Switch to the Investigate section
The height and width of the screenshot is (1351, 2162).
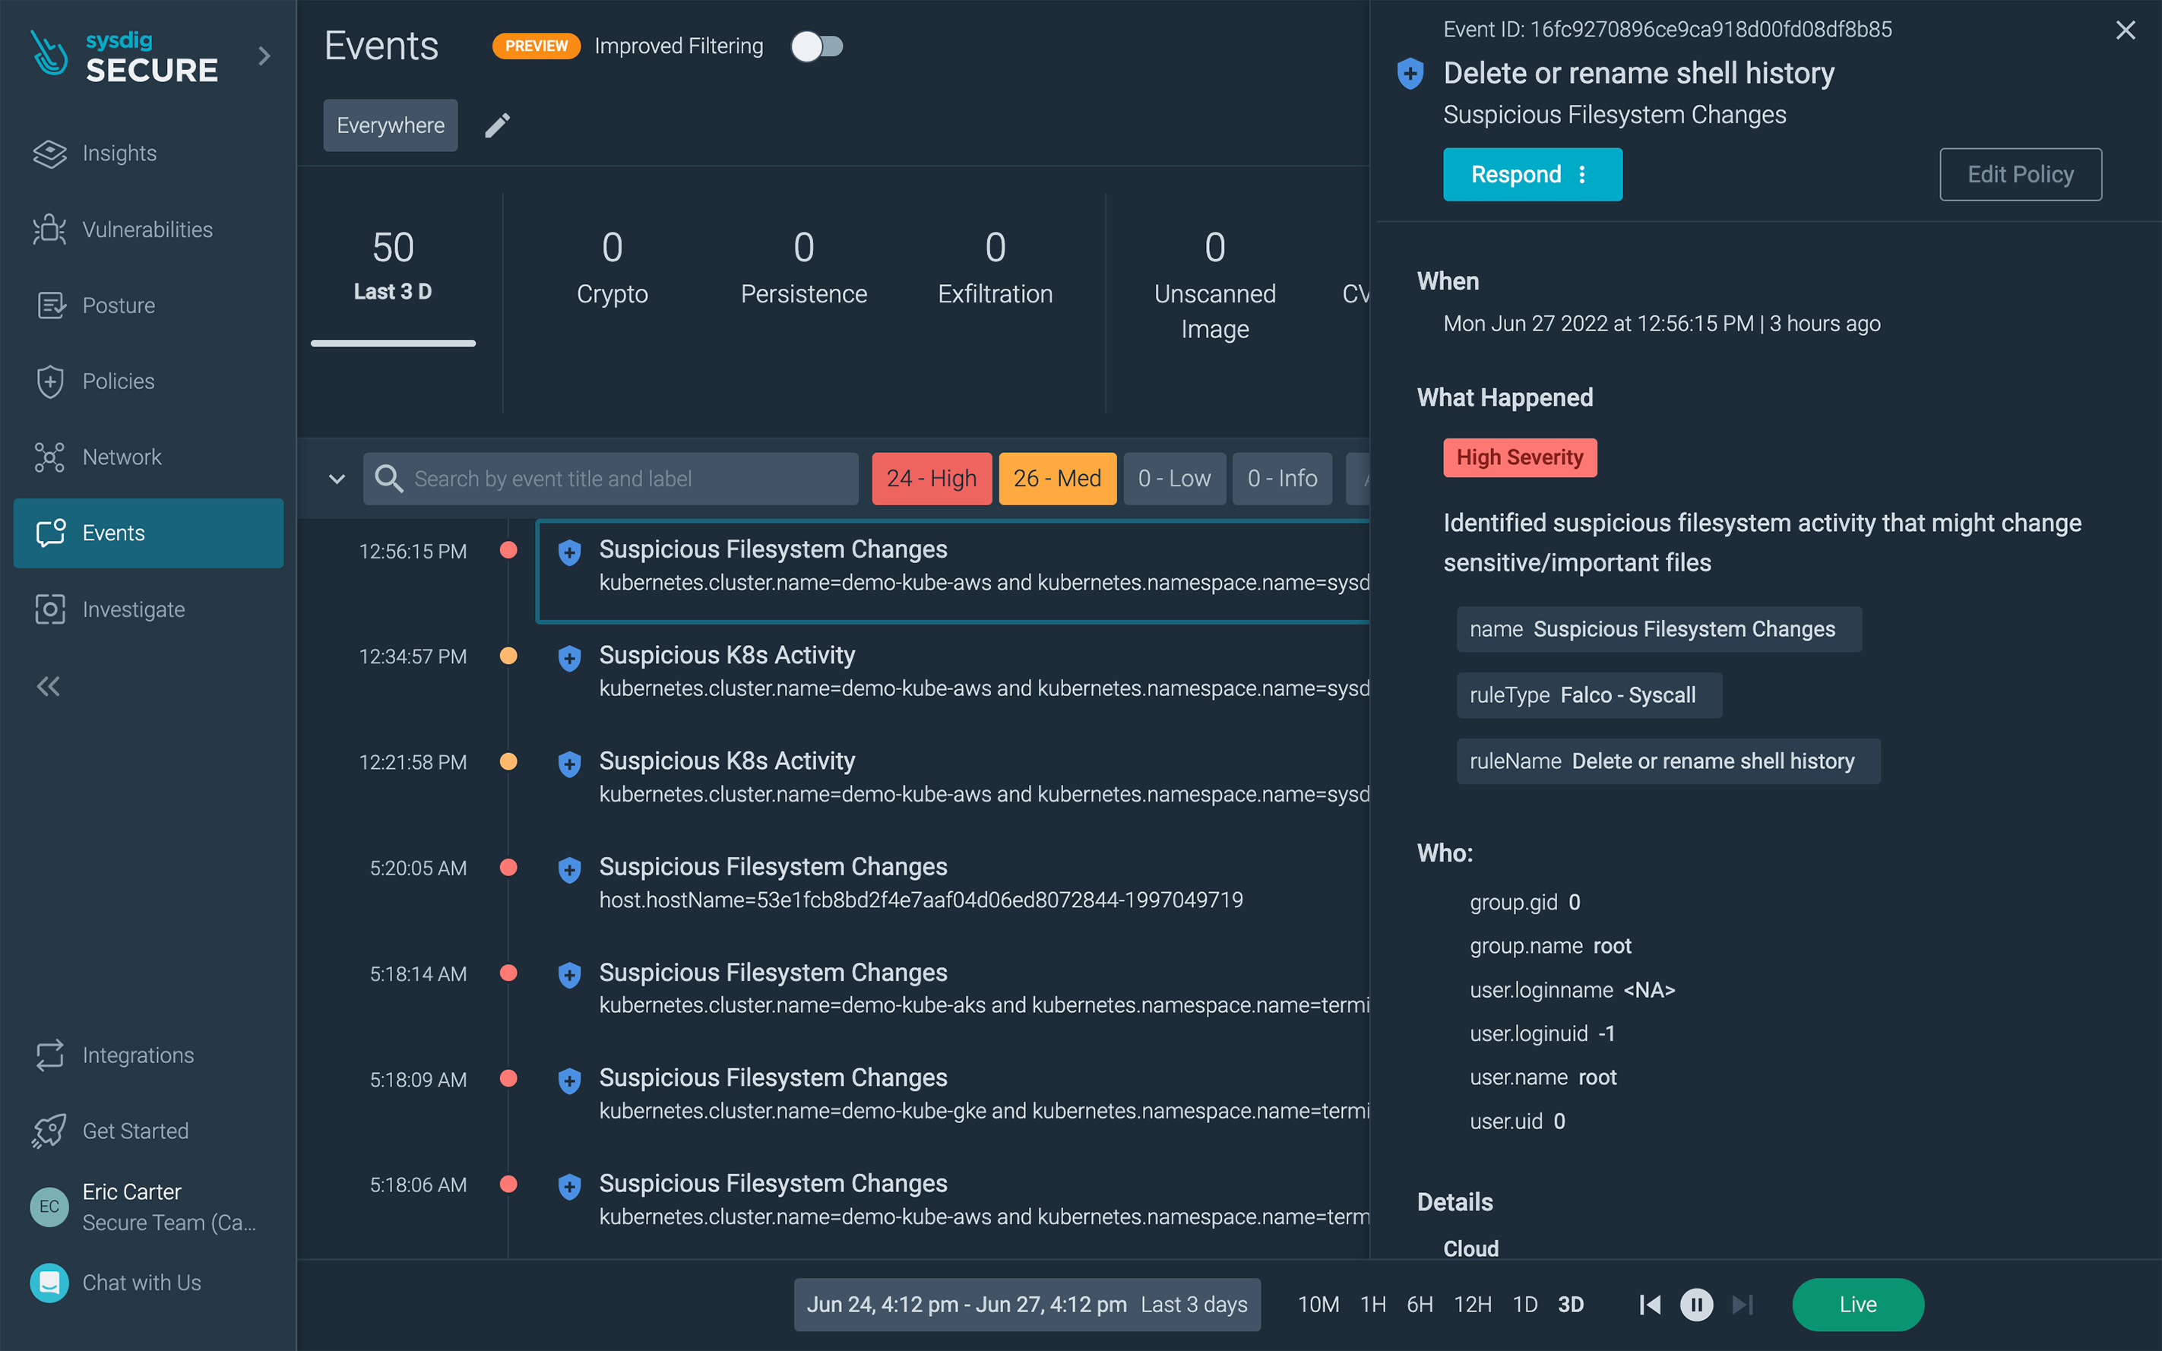pos(133,609)
